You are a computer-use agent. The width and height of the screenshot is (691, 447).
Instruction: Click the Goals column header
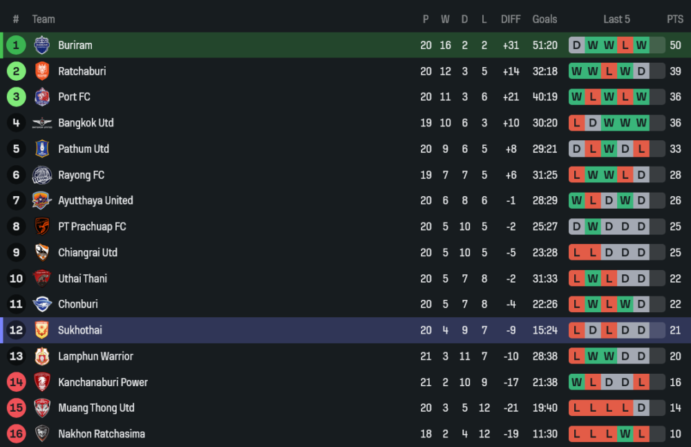545,19
